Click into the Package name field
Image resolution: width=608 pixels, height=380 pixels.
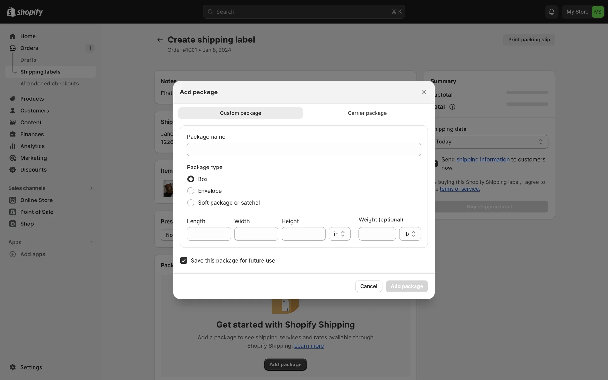tap(304, 149)
